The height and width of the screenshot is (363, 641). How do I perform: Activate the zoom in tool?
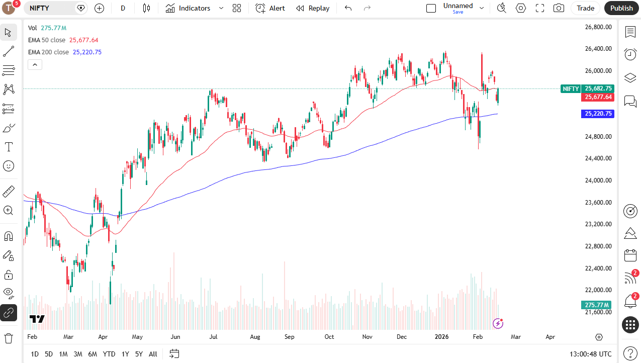9,210
